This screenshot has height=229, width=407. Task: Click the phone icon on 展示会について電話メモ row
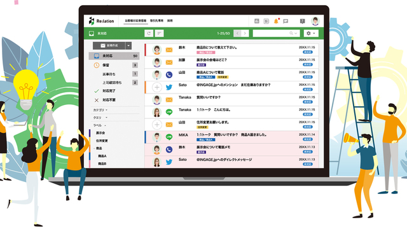point(169,149)
